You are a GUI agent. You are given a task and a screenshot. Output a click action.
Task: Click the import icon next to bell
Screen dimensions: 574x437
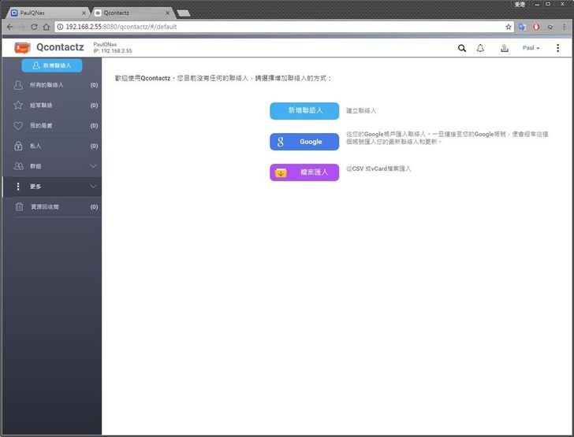(505, 48)
